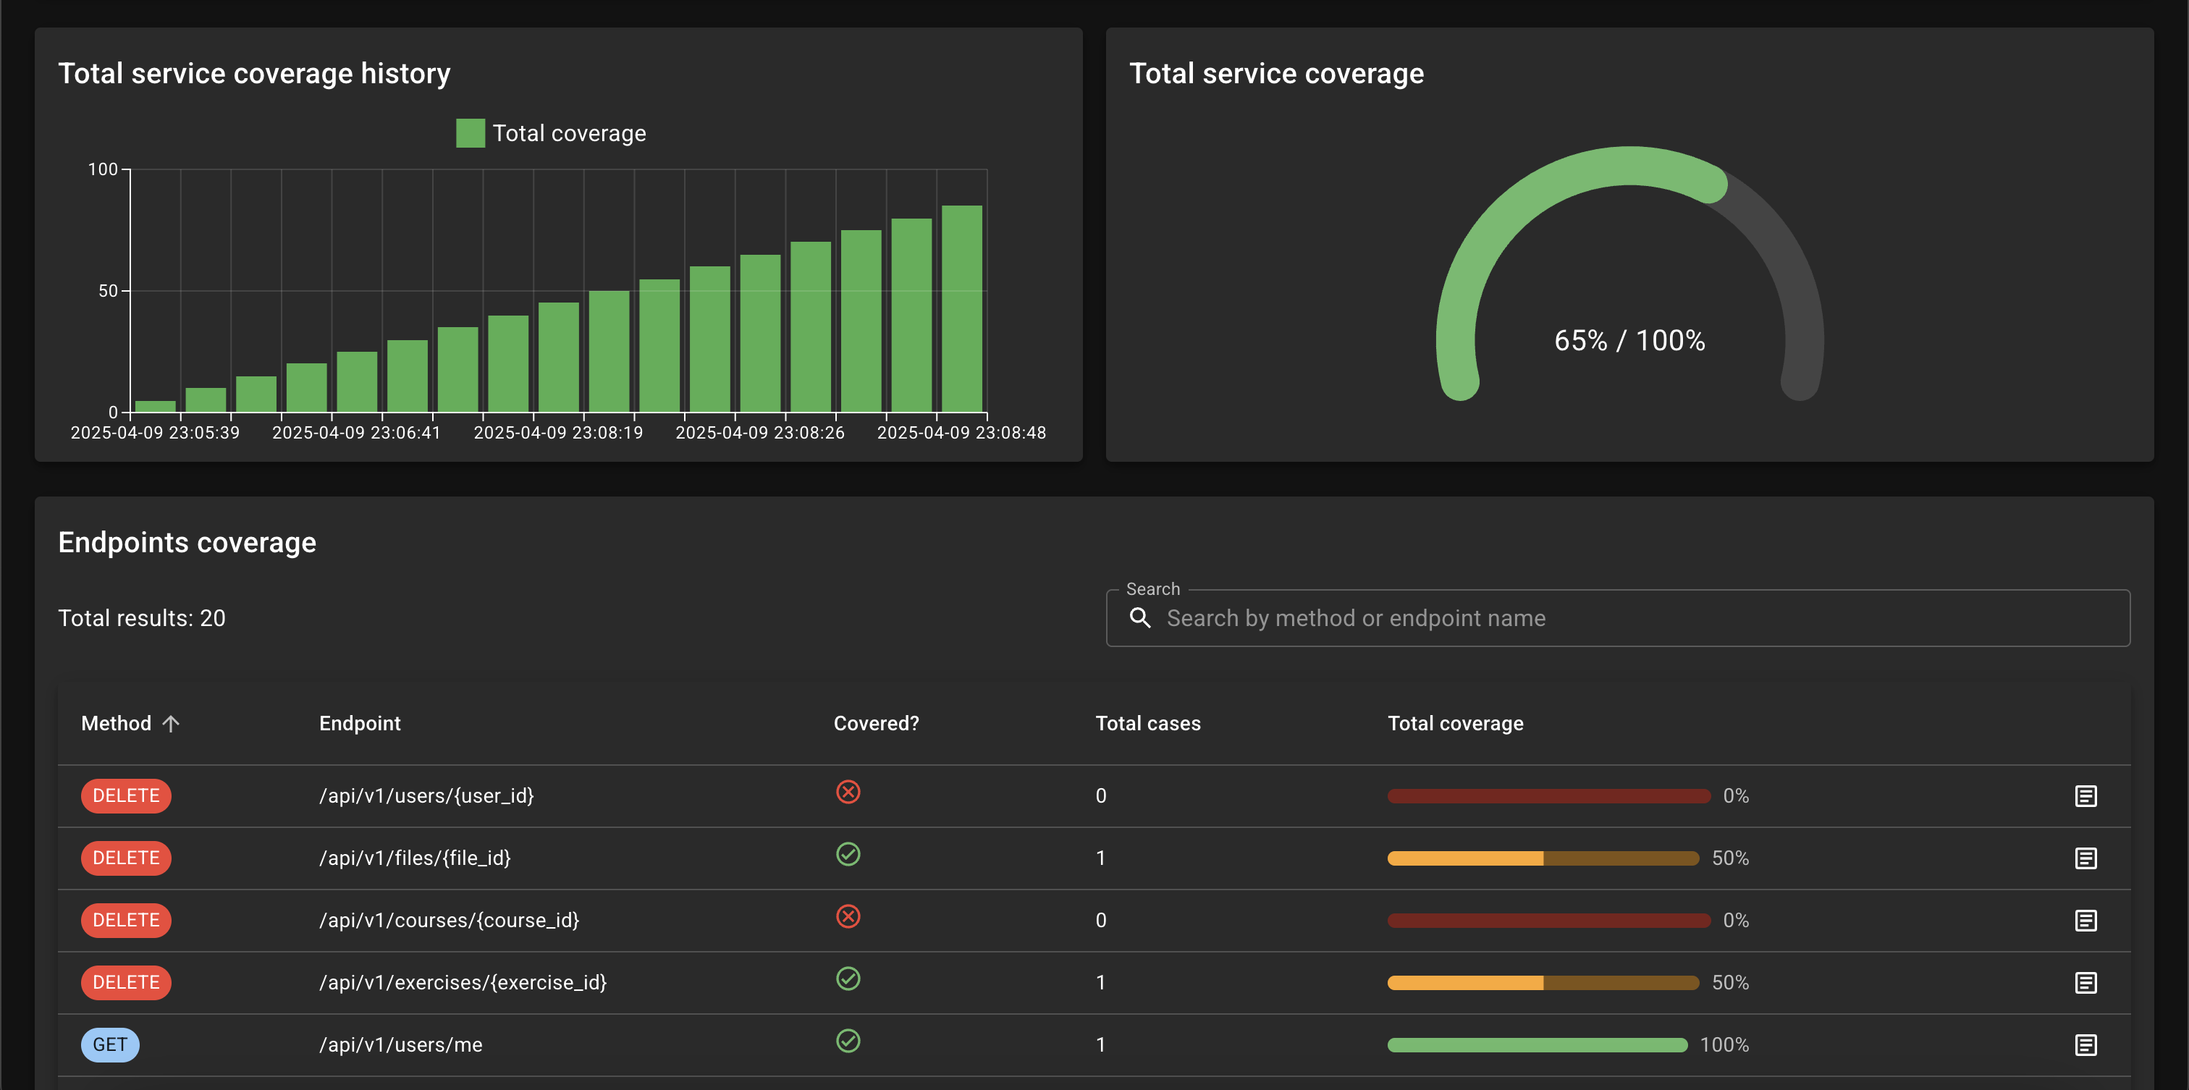Click the not-covered icon for courses/{course_id}
Image resolution: width=2189 pixels, height=1090 pixels.
click(848, 916)
